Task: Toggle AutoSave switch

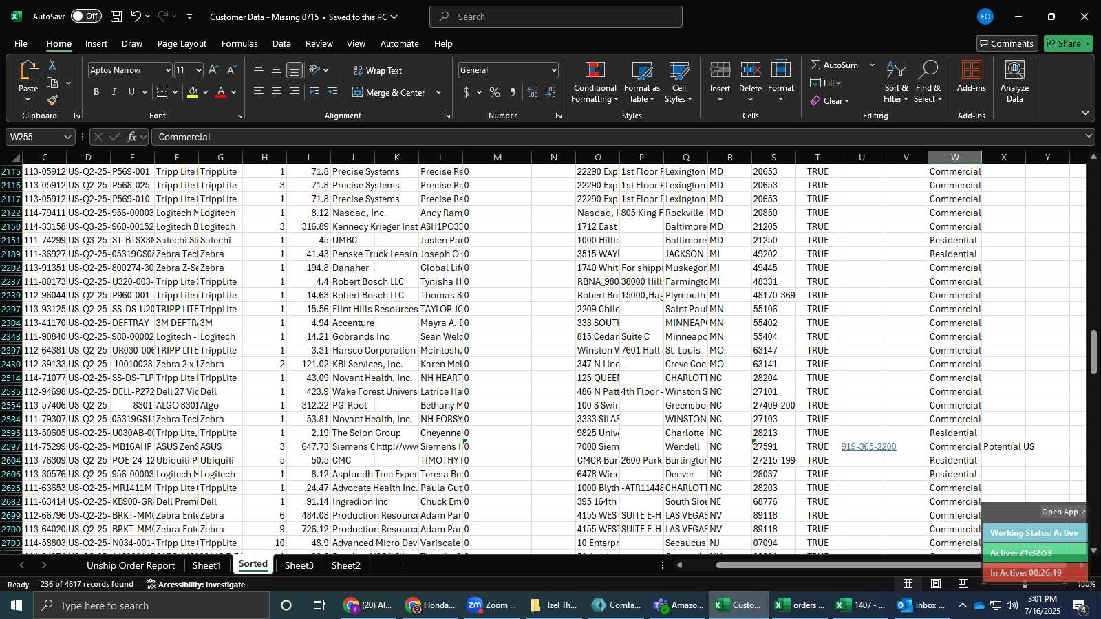Action: [x=86, y=16]
